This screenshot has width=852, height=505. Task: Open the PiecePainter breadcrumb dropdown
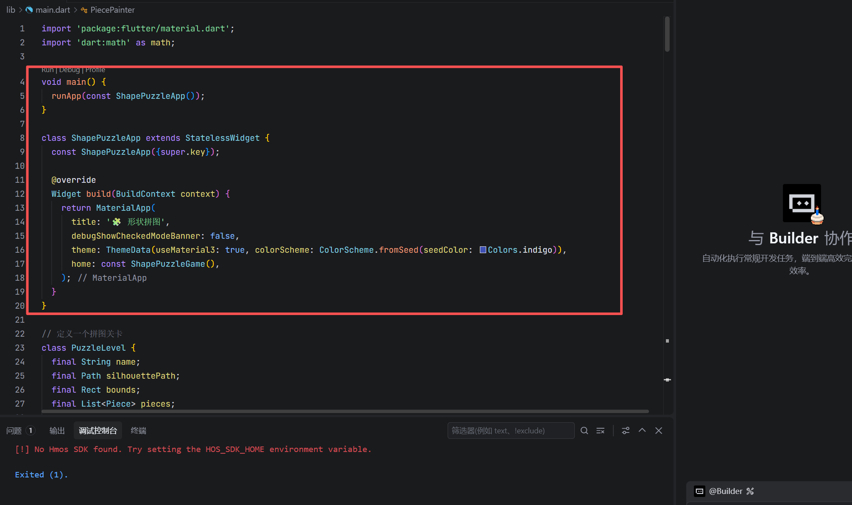[x=112, y=10]
